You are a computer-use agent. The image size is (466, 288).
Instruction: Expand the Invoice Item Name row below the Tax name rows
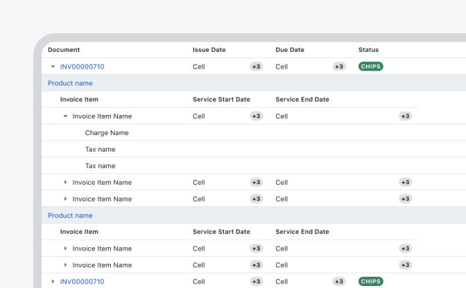(x=66, y=182)
